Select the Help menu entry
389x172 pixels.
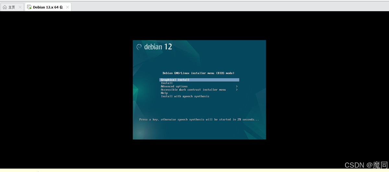[164, 93]
